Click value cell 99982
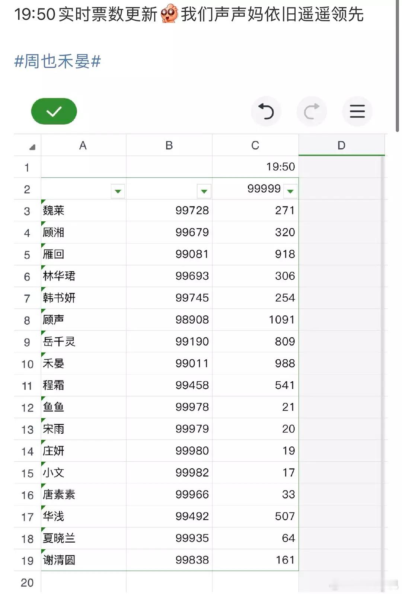This screenshot has height=594, width=402. (169, 473)
